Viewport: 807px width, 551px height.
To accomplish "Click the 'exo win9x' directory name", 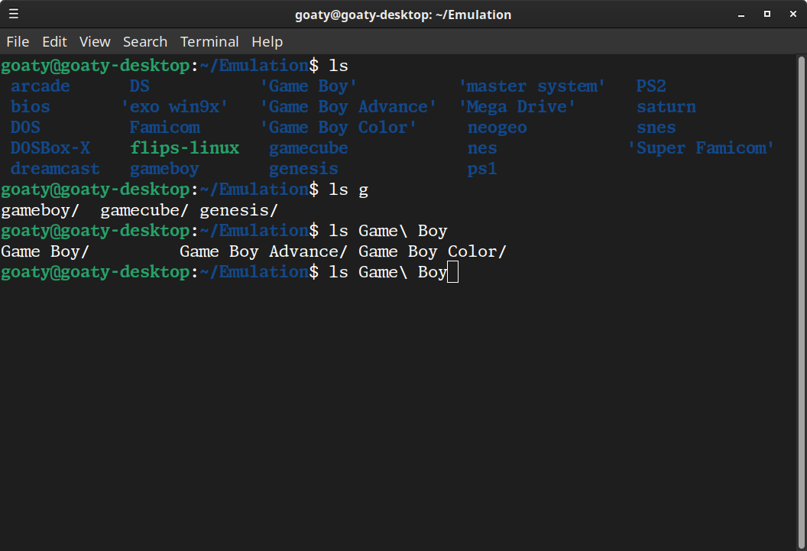I will pyautogui.click(x=174, y=106).
